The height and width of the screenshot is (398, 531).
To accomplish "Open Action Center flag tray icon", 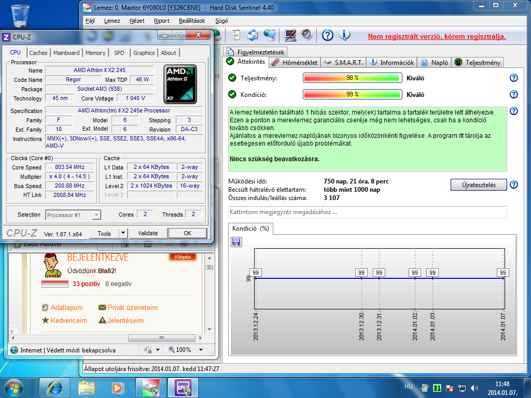I will (449, 388).
